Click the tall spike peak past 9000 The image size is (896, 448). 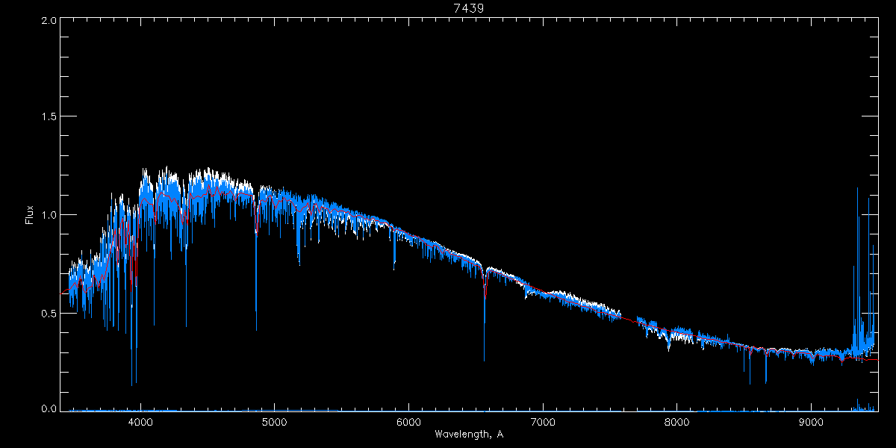point(857,188)
